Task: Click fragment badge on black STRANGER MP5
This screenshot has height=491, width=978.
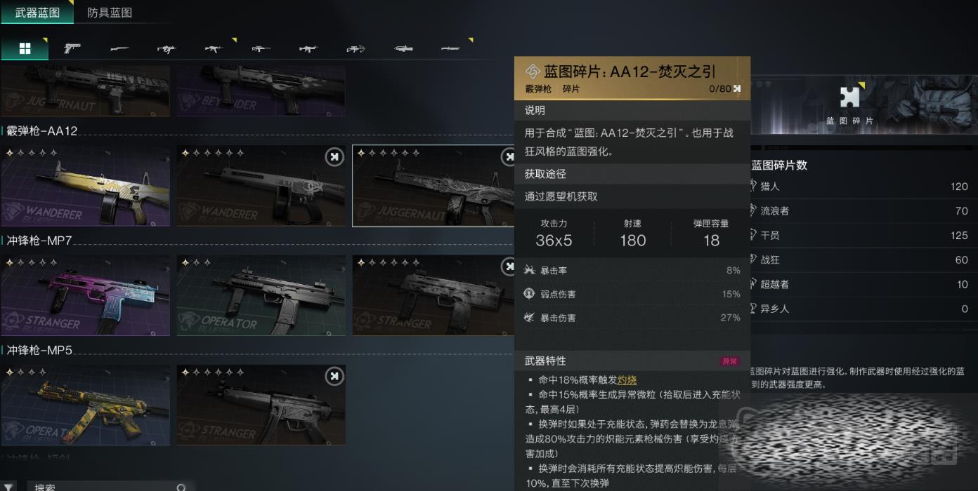Action: [x=334, y=377]
